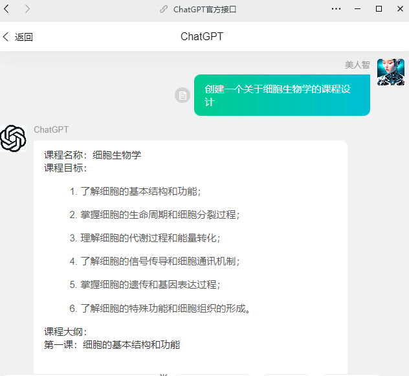Close the window

coord(400,9)
